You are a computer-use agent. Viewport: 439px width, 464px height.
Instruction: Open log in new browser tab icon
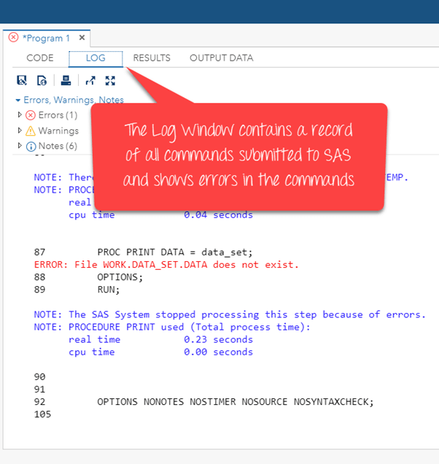click(90, 80)
